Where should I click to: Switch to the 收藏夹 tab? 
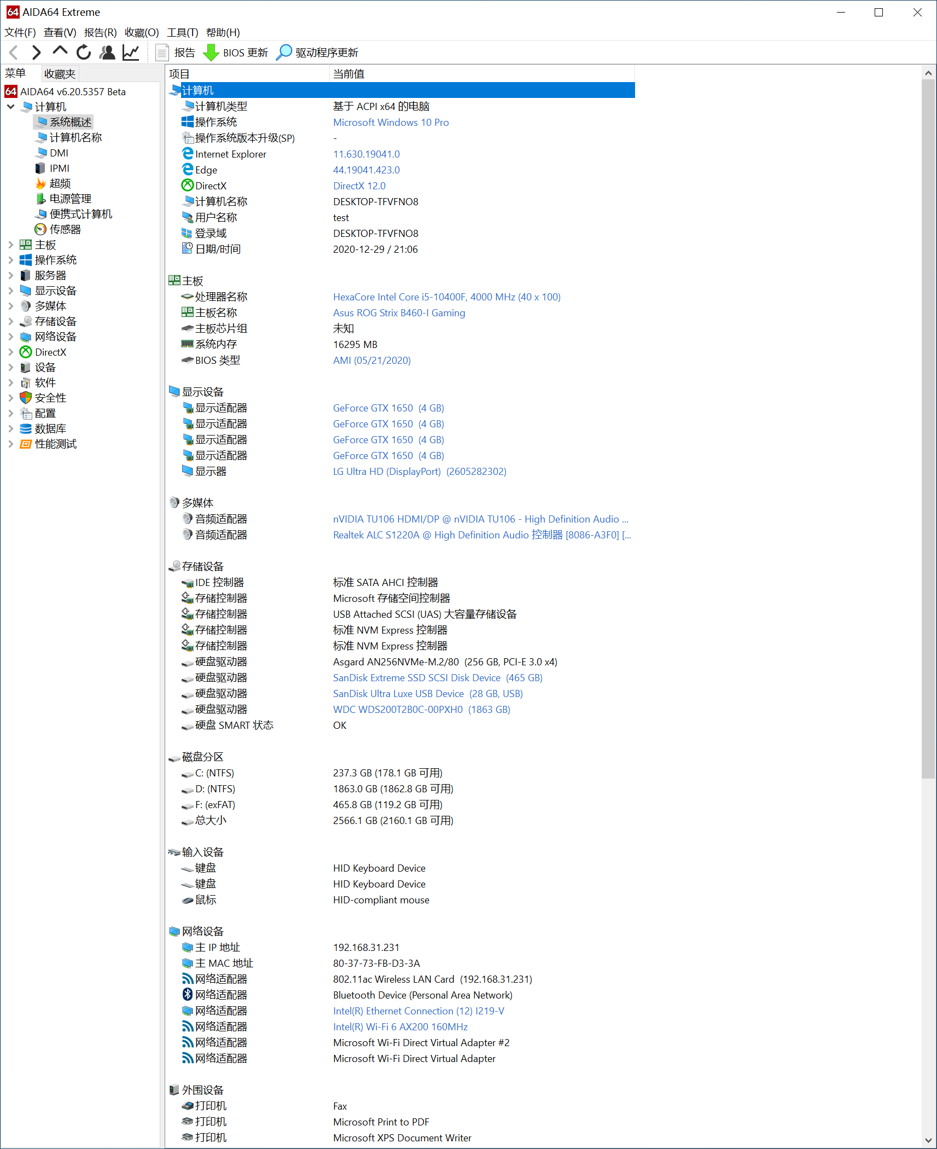click(60, 74)
